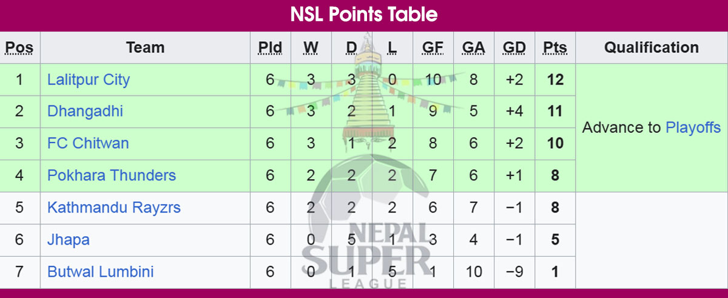Click the Pos column header

point(19,47)
